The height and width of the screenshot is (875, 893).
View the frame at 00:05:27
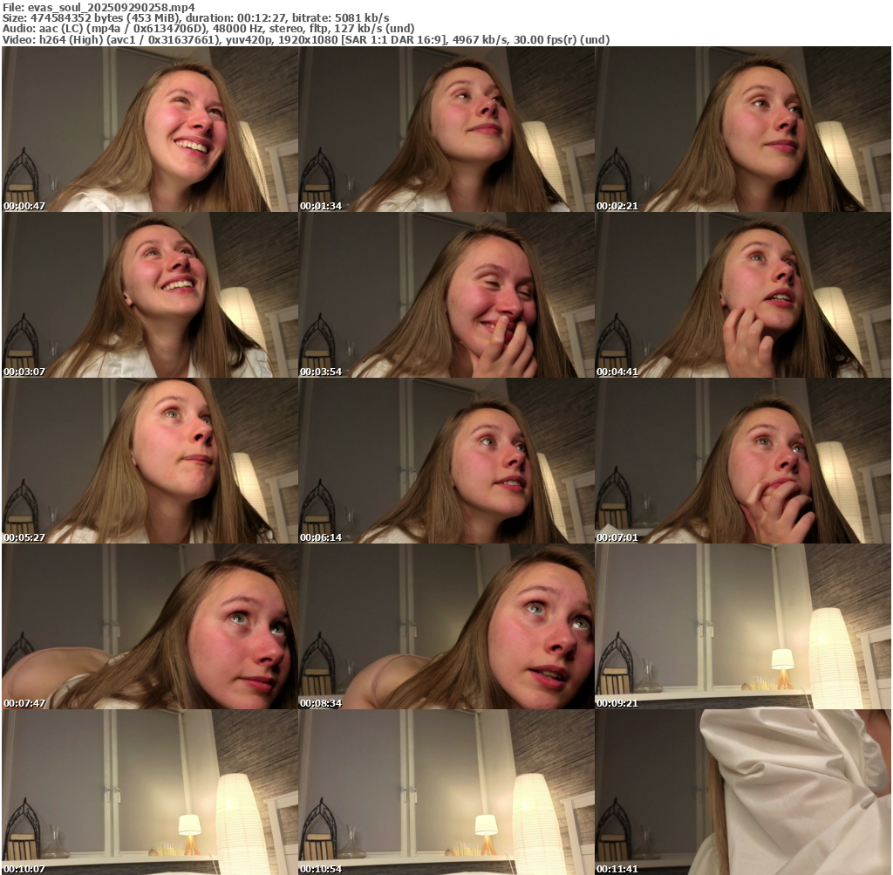pos(150,461)
